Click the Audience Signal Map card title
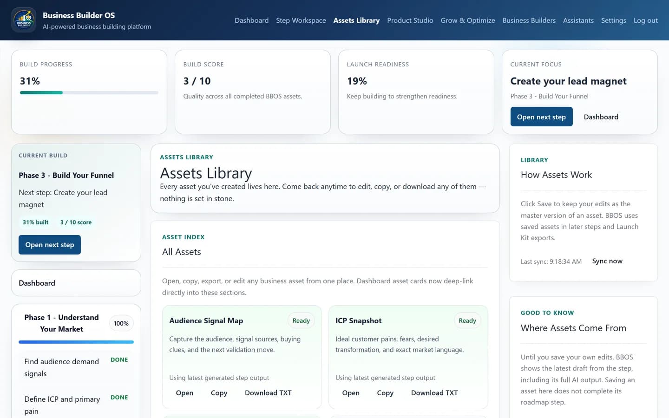The image size is (669, 418). point(206,320)
